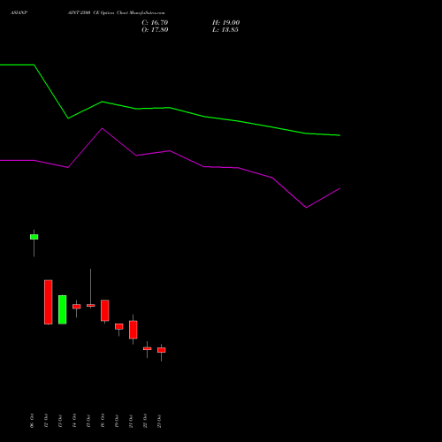Select the '19 Oct' date axis label
Viewport: 442px width, 442px height.
coord(117,421)
